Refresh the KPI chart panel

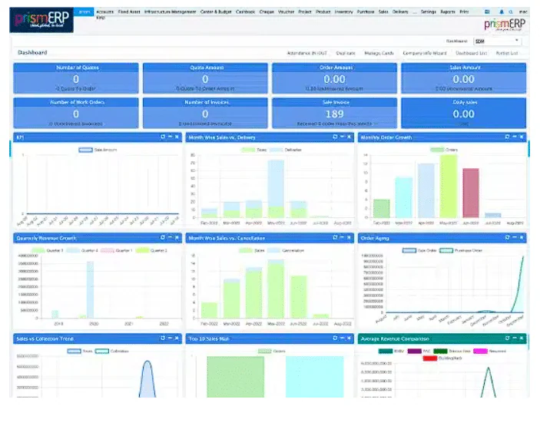[x=163, y=137]
